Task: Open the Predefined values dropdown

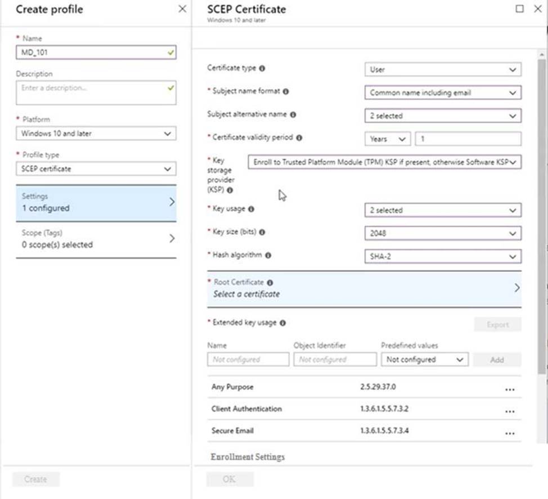Action: click(424, 359)
